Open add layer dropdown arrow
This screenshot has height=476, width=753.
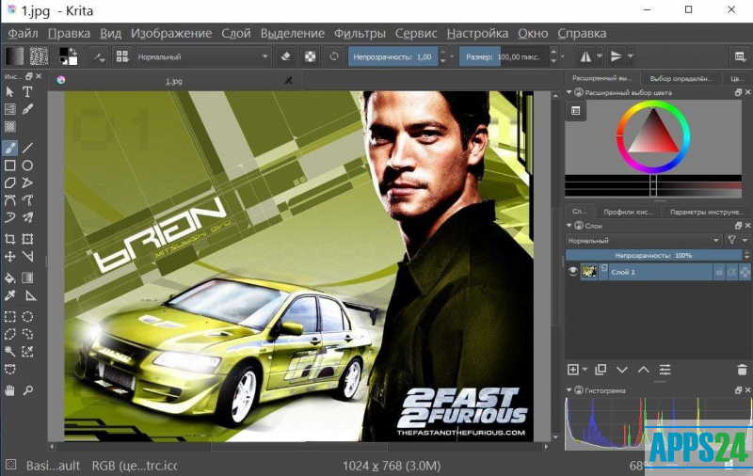click(x=585, y=370)
